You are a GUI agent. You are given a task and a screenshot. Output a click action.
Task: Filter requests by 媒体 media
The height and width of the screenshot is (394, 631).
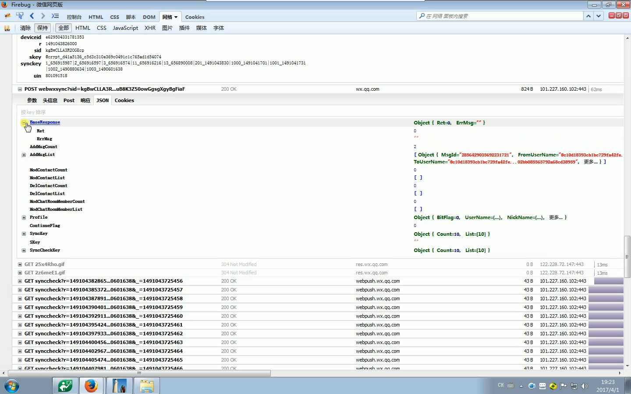[x=202, y=28]
